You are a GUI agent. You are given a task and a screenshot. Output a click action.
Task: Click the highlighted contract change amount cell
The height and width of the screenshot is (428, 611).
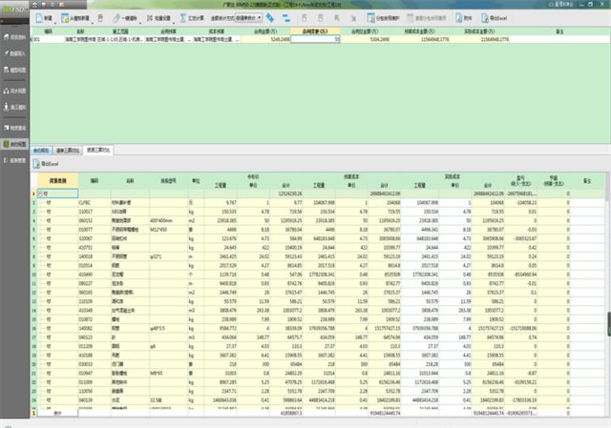click(x=318, y=41)
